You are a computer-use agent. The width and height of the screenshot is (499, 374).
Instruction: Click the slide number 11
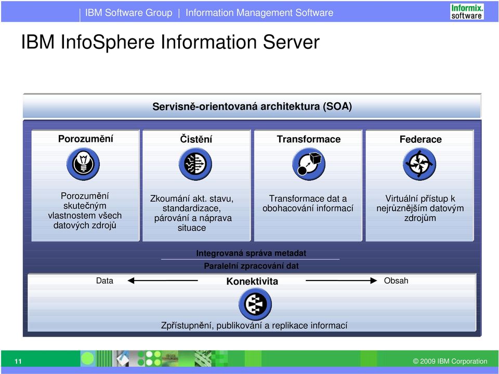(x=18, y=361)
